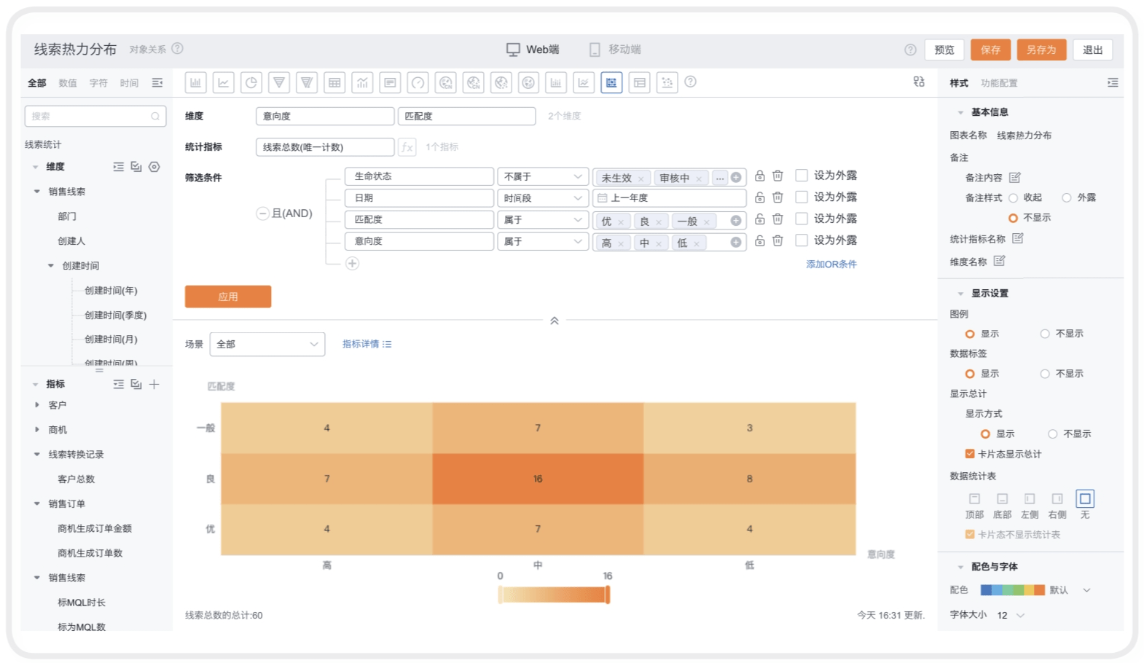Edit 维度名称 with pencil icon
The image size is (1144, 663).
pos(999,261)
